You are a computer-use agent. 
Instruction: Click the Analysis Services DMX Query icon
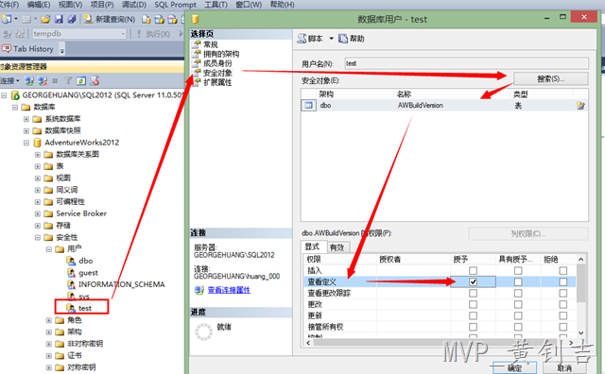click(x=172, y=19)
